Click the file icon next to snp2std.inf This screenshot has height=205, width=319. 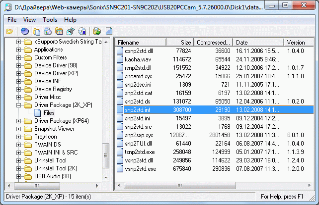coord(120,110)
